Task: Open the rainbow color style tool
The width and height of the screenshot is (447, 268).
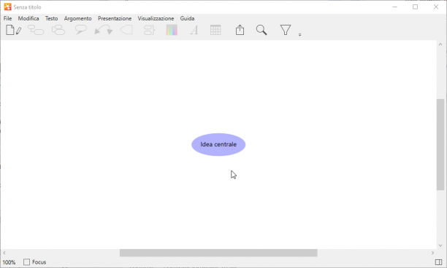Action: (x=172, y=30)
